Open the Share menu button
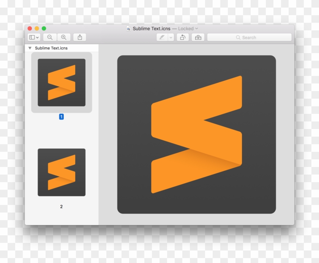 click(x=80, y=37)
